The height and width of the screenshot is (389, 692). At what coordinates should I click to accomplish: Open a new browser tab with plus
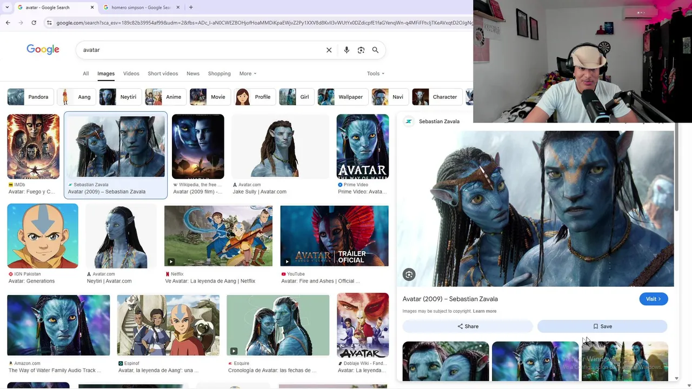[x=191, y=8]
